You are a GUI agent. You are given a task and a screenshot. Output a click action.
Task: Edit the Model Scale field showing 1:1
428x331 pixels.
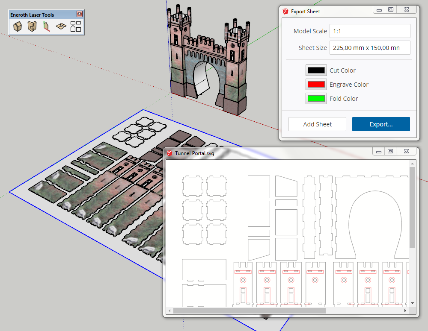(x=370, y=31)
